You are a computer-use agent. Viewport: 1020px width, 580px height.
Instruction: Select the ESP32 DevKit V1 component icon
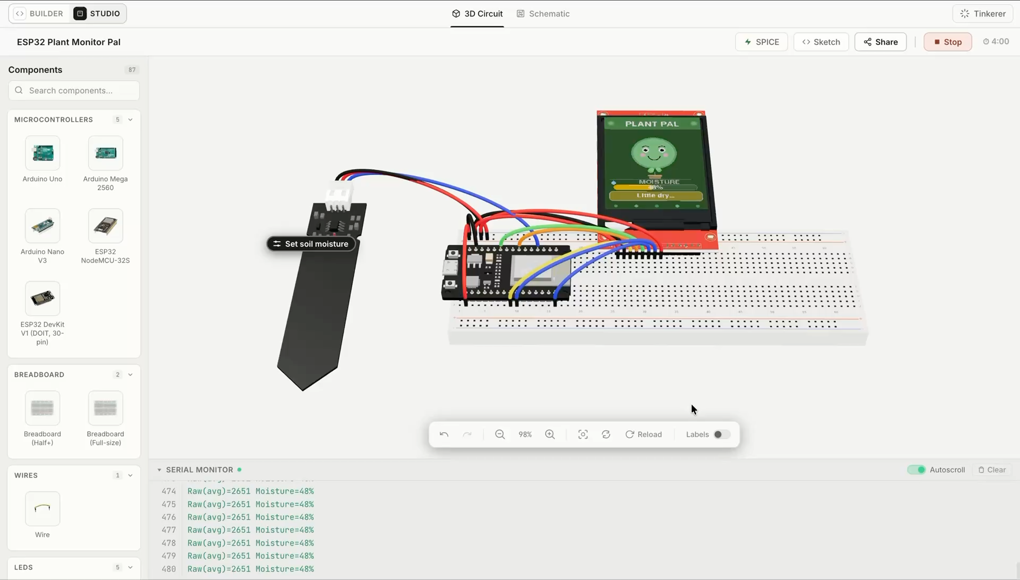coord(42,298)
